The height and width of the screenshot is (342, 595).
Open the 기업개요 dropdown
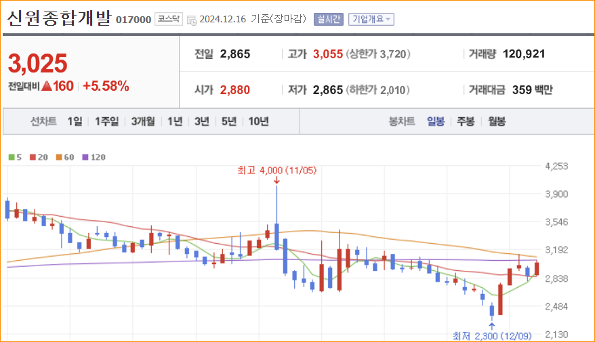[x=371, y=20]
